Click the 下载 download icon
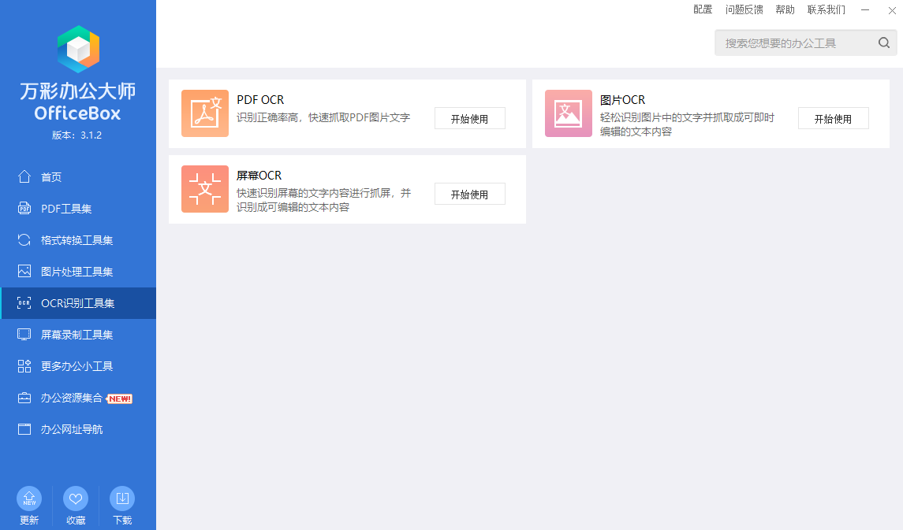 click(x=122, y=498)
